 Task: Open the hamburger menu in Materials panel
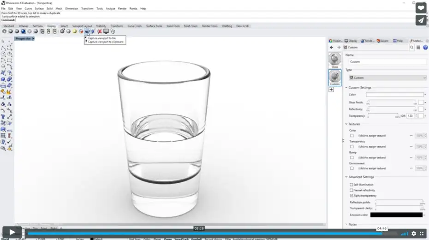[x=418, y=48]
